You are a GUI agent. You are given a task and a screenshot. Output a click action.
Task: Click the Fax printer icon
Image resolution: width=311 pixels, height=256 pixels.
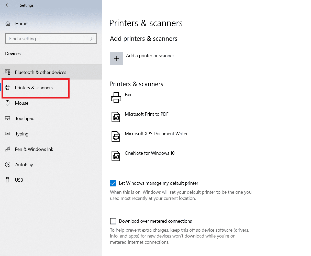point(116,97)
